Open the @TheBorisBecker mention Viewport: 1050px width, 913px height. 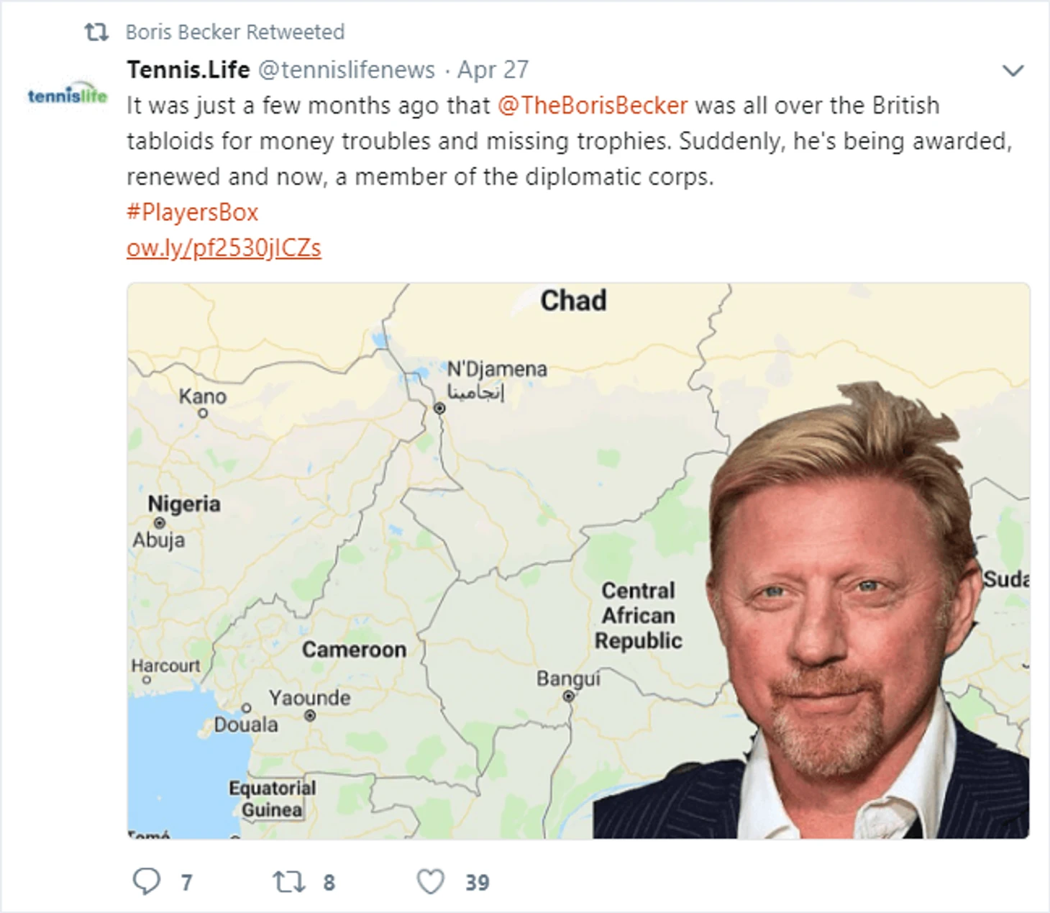[x=593, y=106]
